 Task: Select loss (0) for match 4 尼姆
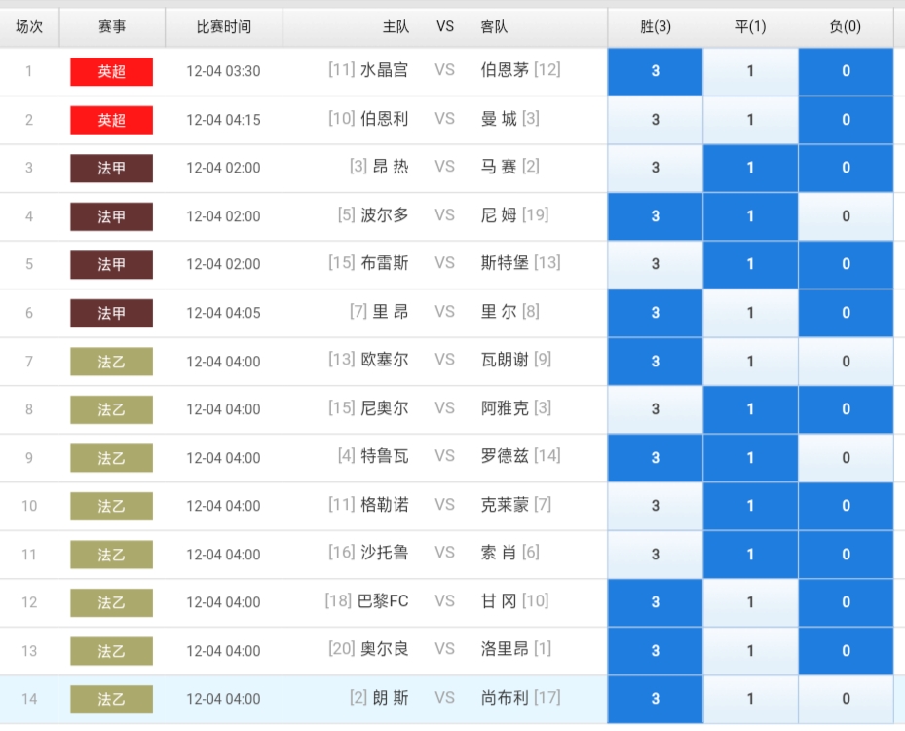pos(846,216)
